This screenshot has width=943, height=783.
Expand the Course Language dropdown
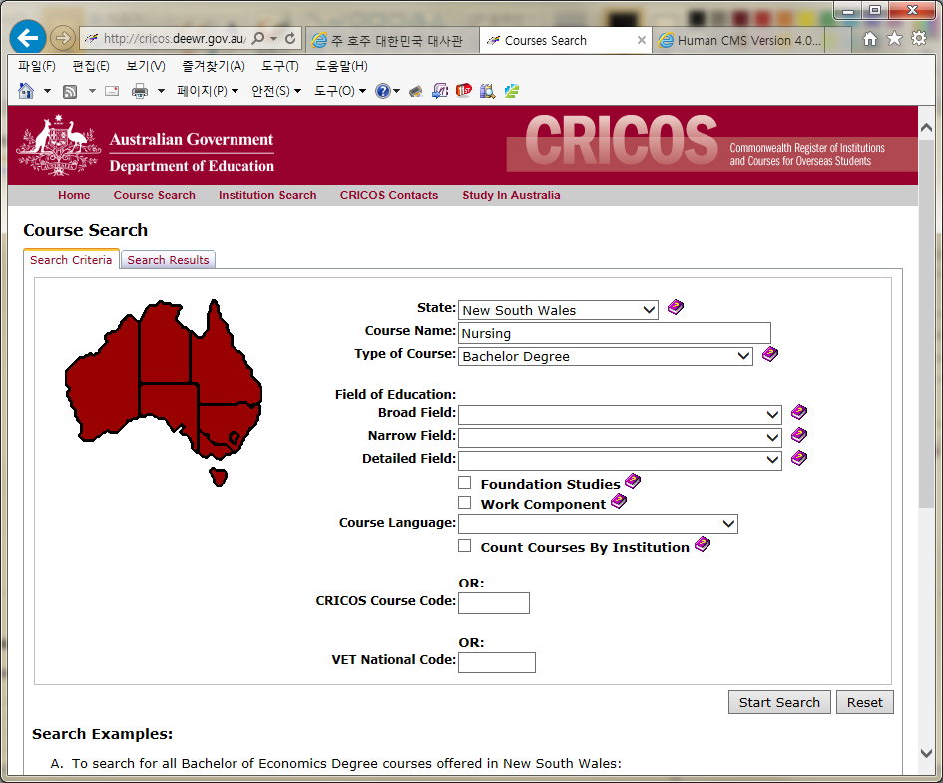click(727, 524)
